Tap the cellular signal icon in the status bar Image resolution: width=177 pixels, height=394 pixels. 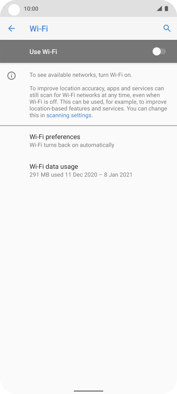point(159,9)
